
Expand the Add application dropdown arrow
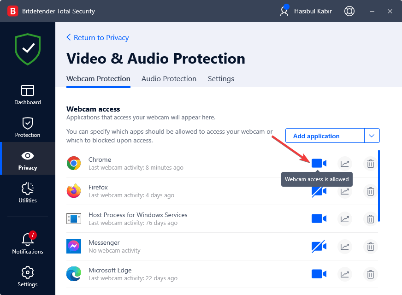[x=372, y=135]
